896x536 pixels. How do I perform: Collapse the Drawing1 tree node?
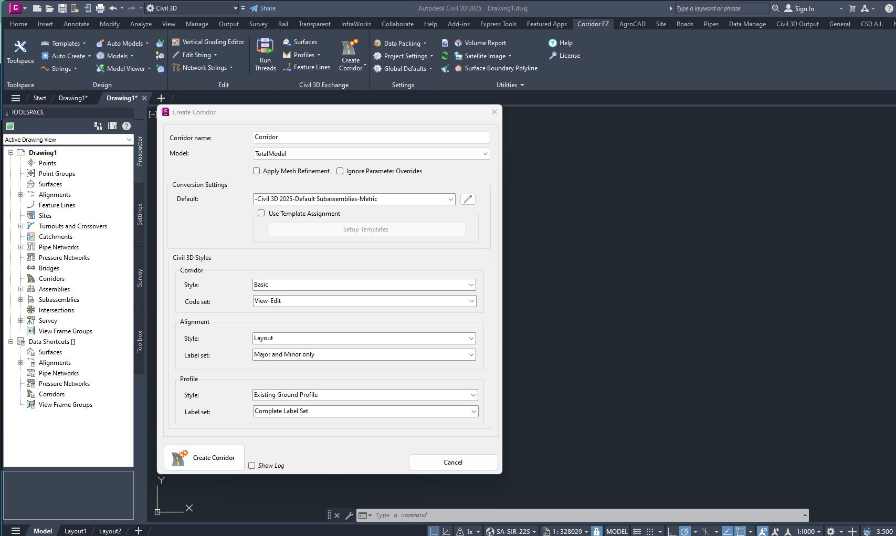[x=10, y=153]
